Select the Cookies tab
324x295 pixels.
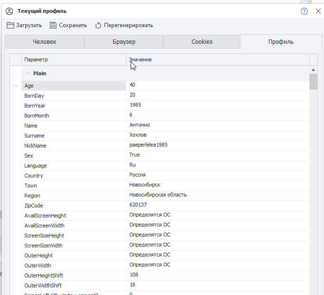coord(202,42)
